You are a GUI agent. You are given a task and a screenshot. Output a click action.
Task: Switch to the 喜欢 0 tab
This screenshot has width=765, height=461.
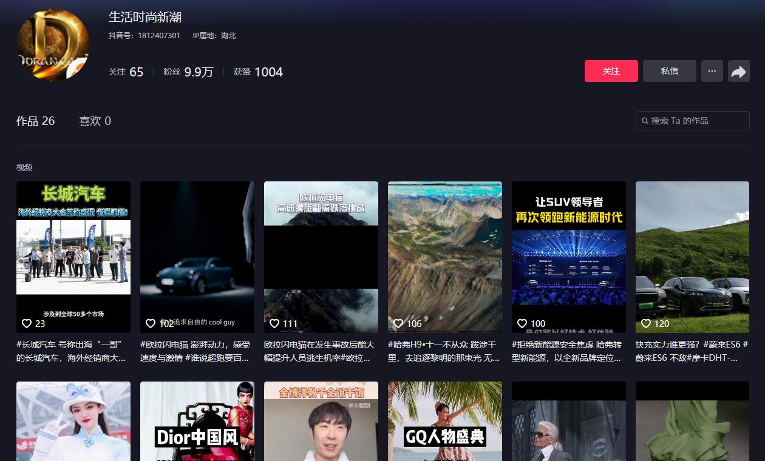pyautogui.click(x=95, y=121)
